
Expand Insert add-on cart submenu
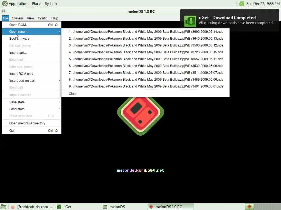click(32, 81)
